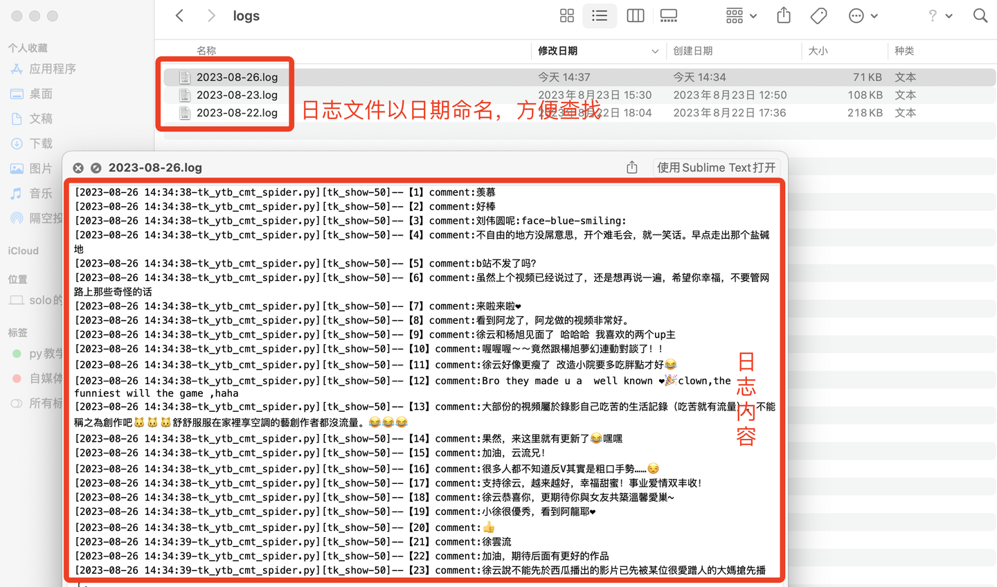This screenshot has width=997, height=587.
Task: Click log line 【21】 comment:徐雲流
Action: pyautogui.click(x=293, y=541)
